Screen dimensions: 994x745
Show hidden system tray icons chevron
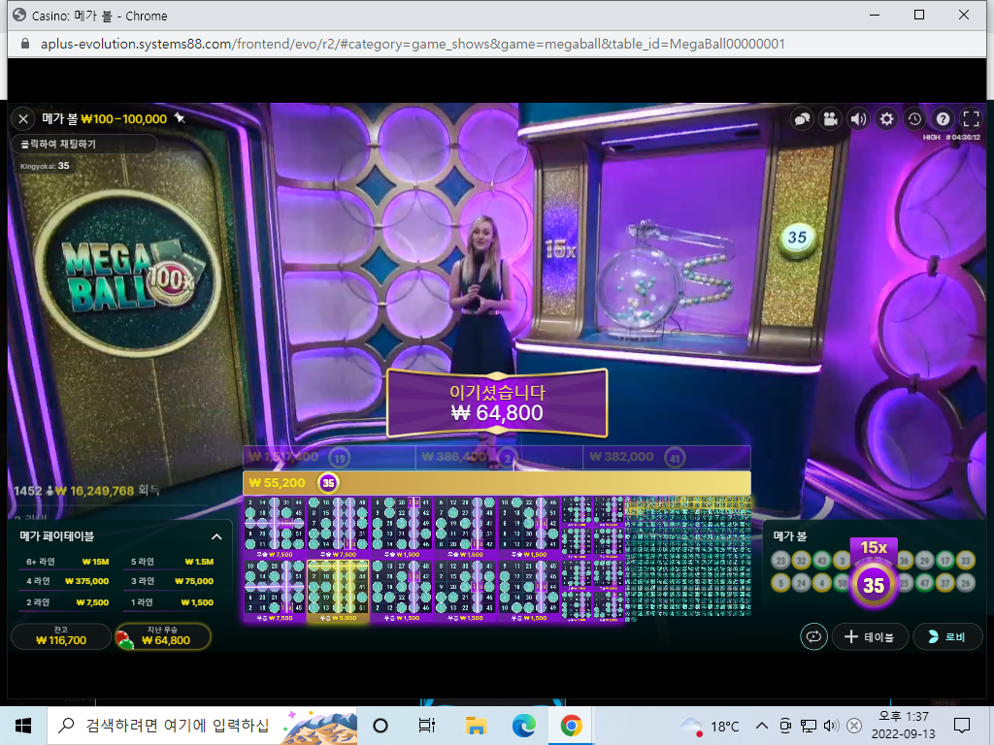click(x=762, y=726)
